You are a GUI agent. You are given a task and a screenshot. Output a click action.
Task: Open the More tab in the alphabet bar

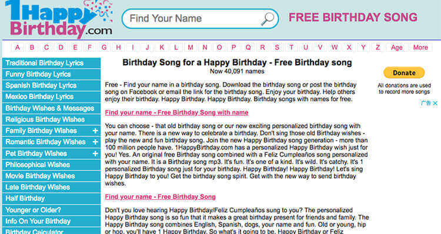[420, 47]
